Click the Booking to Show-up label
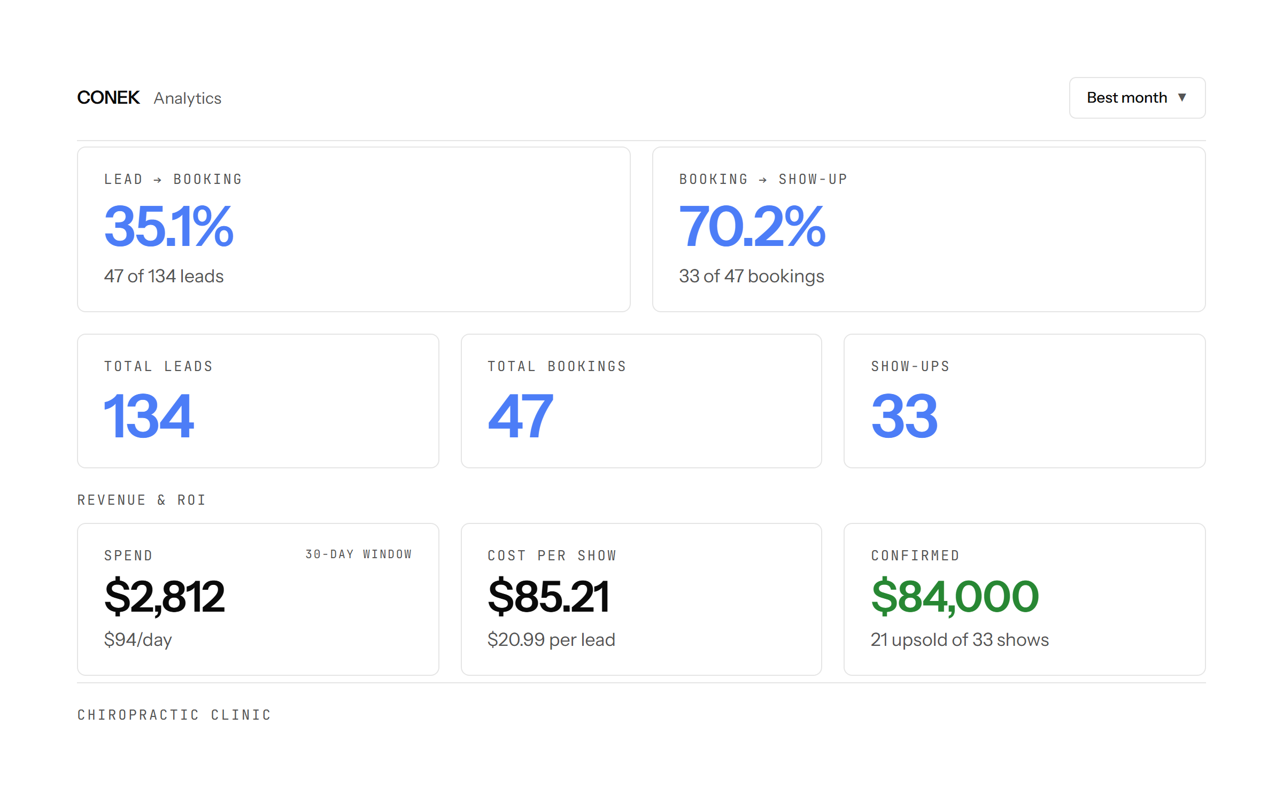 (x=763, y=179)
